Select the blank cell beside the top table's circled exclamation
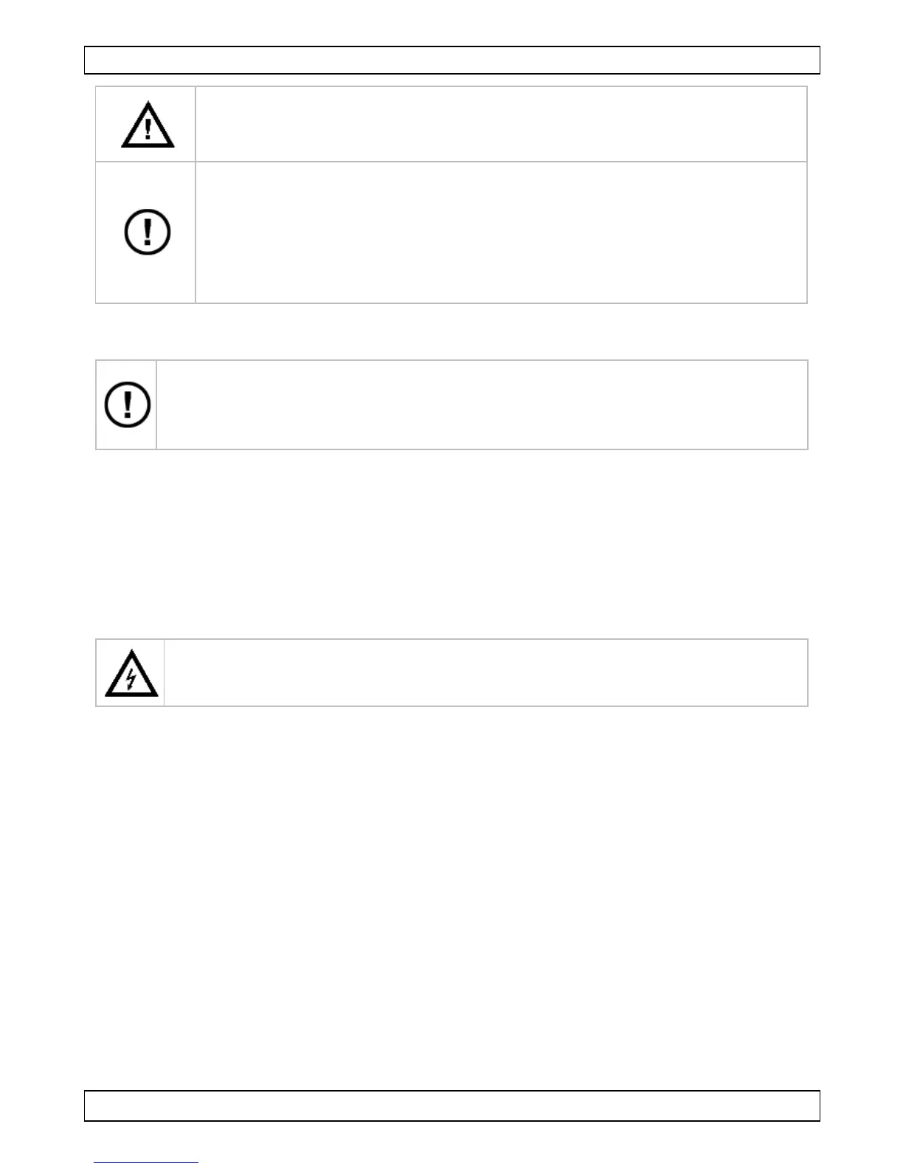903x1169 pixels. click(500, 232)
